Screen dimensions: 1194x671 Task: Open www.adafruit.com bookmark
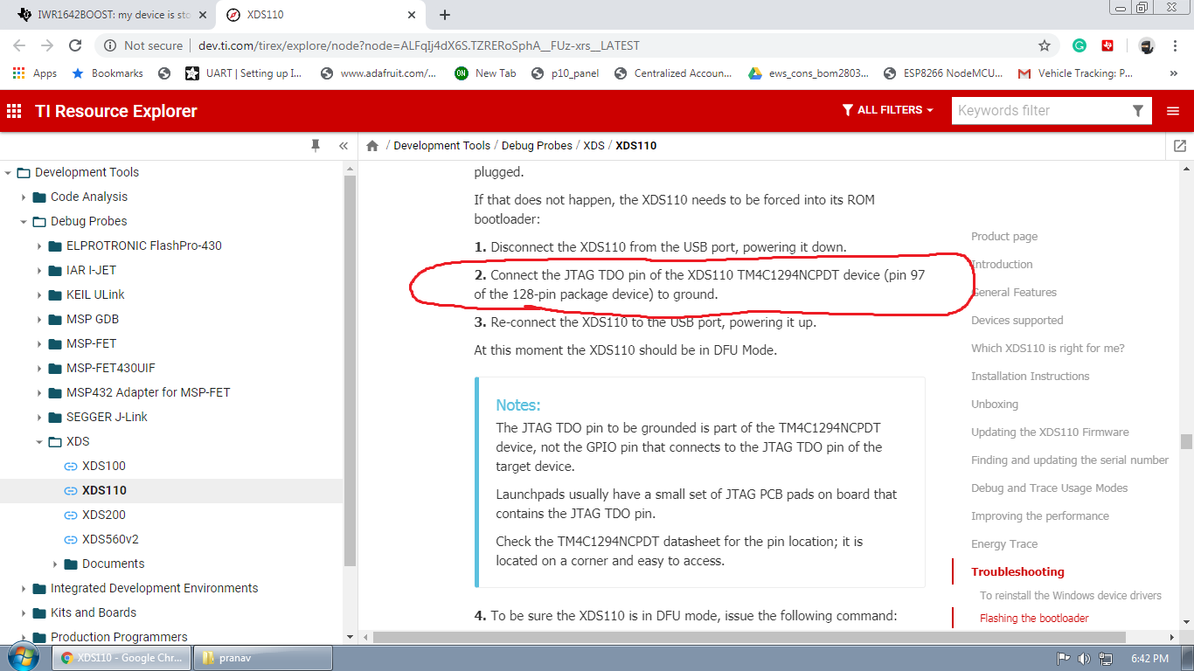(379, 73)
